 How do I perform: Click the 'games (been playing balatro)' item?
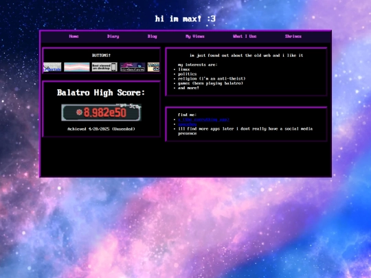pos(211,83)
